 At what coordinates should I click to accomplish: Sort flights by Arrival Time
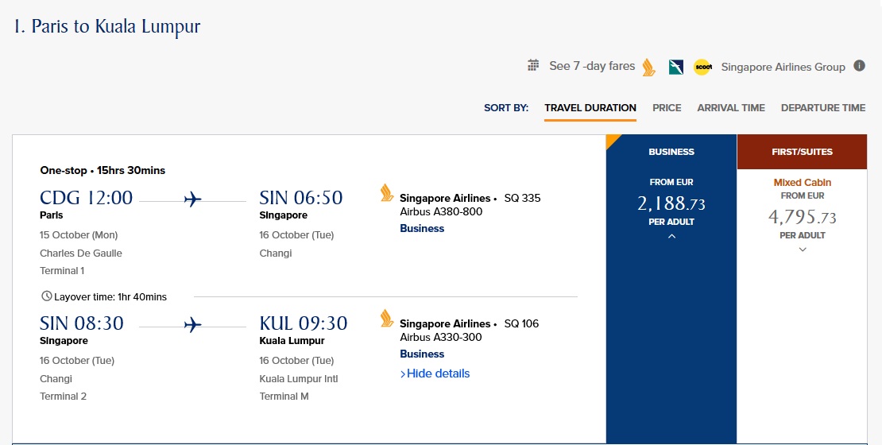click(731, 108)
